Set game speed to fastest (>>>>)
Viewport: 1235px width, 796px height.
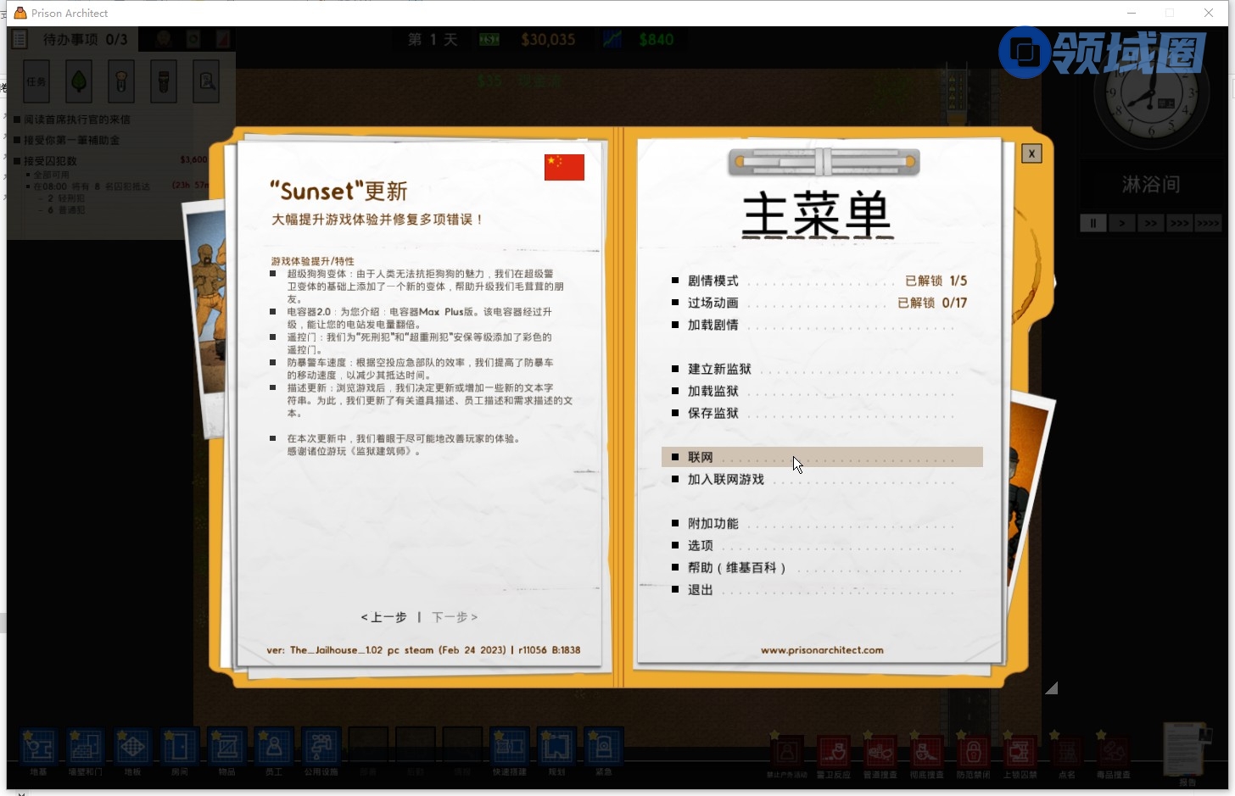coord(1208,223)
